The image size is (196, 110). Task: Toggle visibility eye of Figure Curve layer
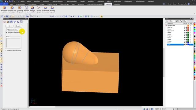pos(184,31)
